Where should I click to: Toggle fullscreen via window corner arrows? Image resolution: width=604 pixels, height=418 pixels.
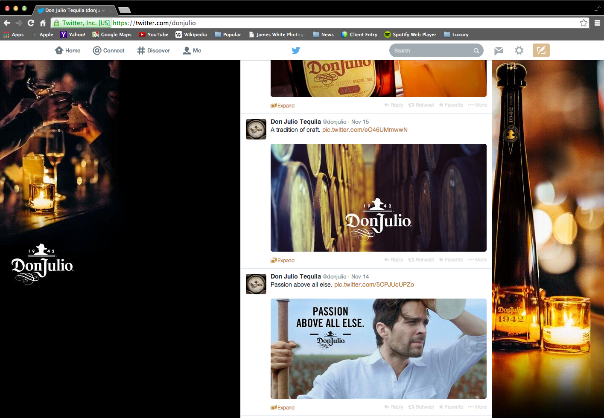(x=597, y=8)
